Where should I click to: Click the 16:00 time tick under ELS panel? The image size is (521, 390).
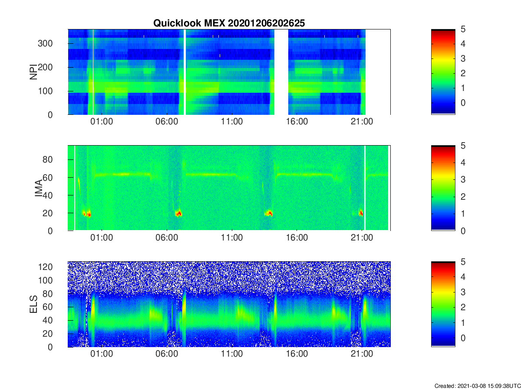[x=297, y=354]
